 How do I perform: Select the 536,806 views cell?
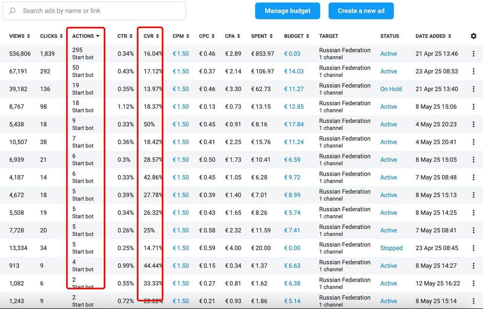[20, 54]
